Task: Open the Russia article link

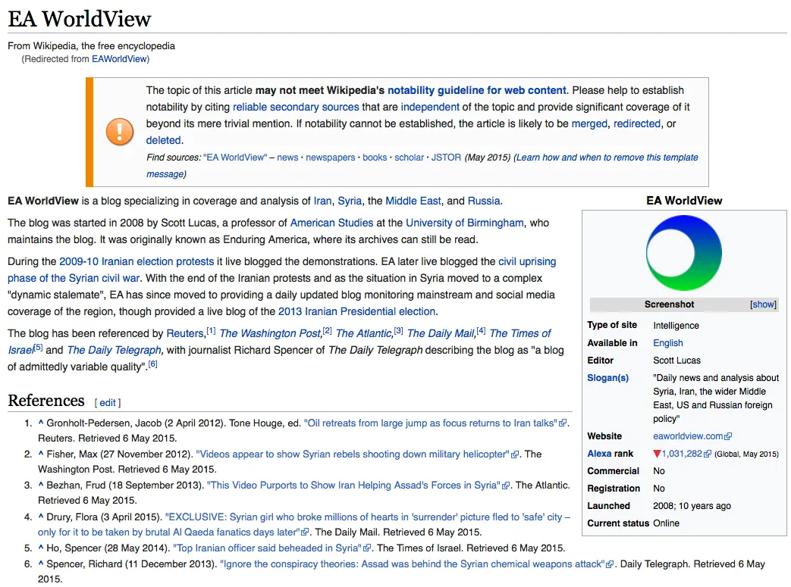Action: coord(484,201)
